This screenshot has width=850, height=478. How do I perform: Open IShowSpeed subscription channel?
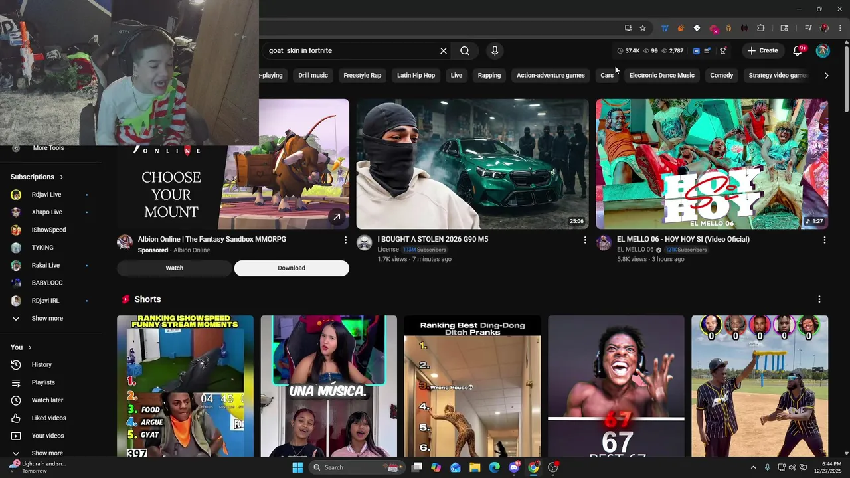click(48, 230)
